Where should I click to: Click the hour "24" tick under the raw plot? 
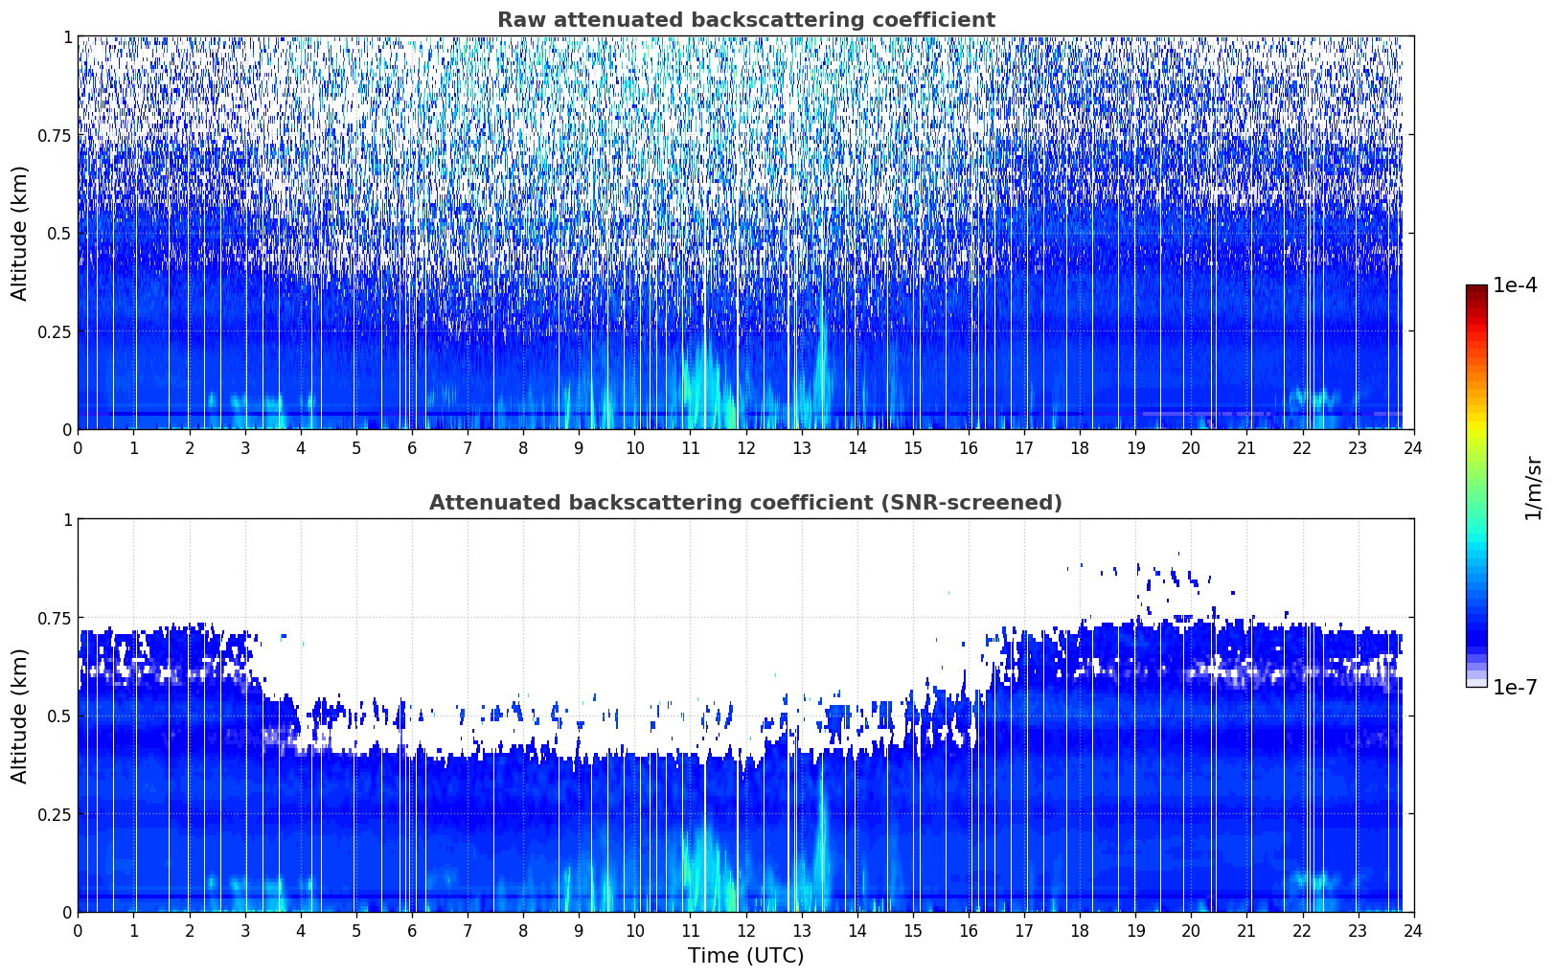click(x=1413, y=447)
